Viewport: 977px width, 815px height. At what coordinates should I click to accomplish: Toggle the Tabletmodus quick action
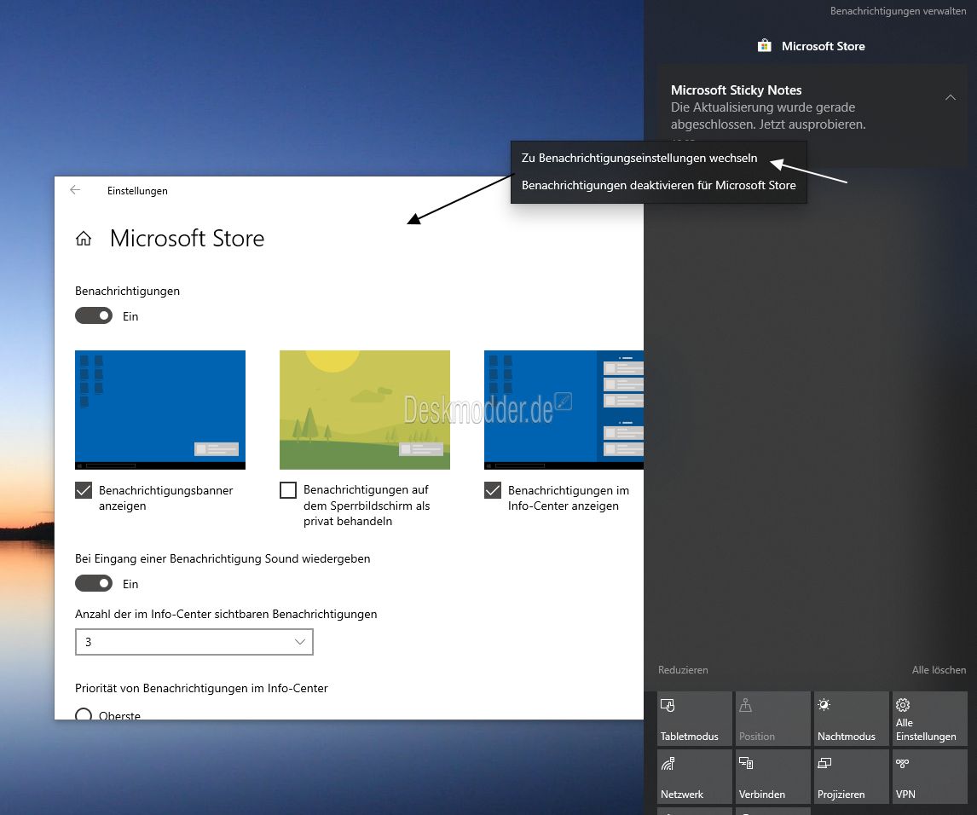click(x=695, y=719)
